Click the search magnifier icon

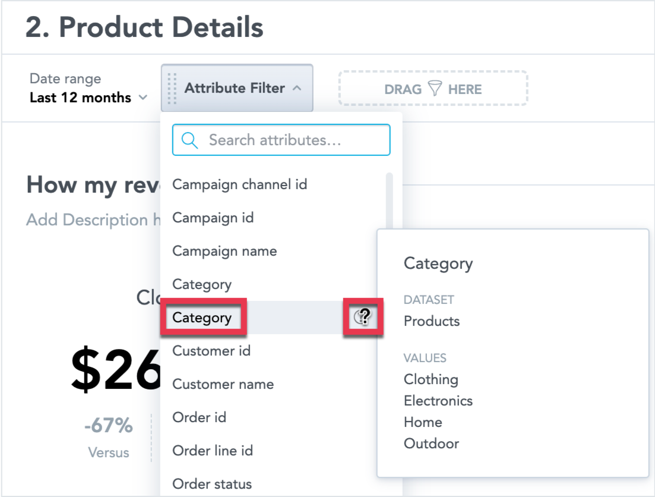point(189,140)
